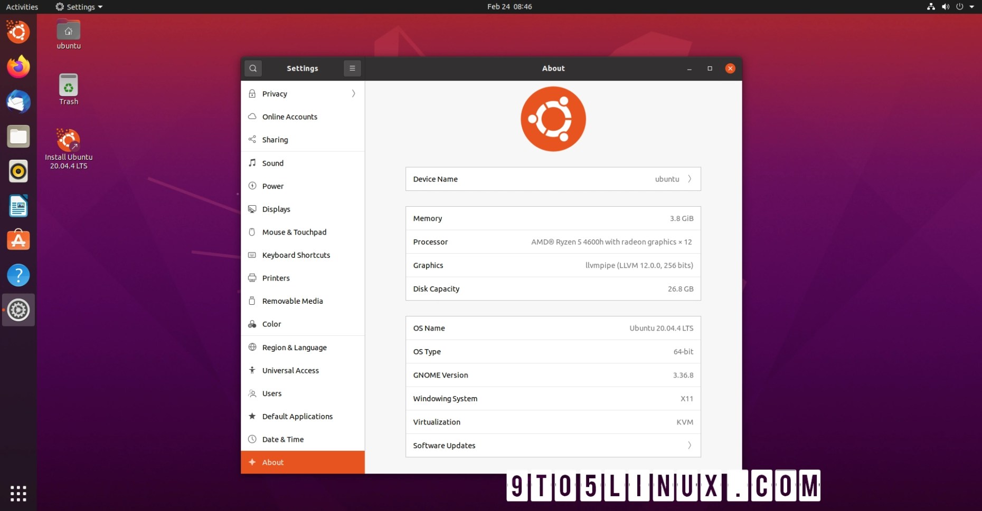Switch to Displays panel
982x511 pixels.
[x=303, y=209]
